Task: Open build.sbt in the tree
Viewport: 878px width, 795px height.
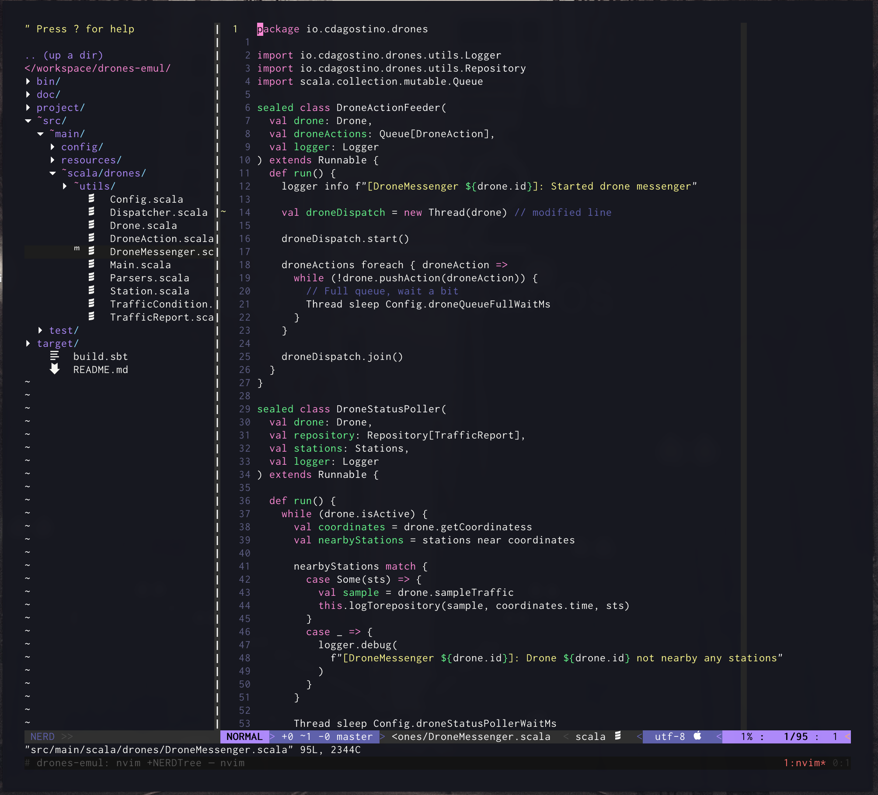Action: [x=101, y=356]
